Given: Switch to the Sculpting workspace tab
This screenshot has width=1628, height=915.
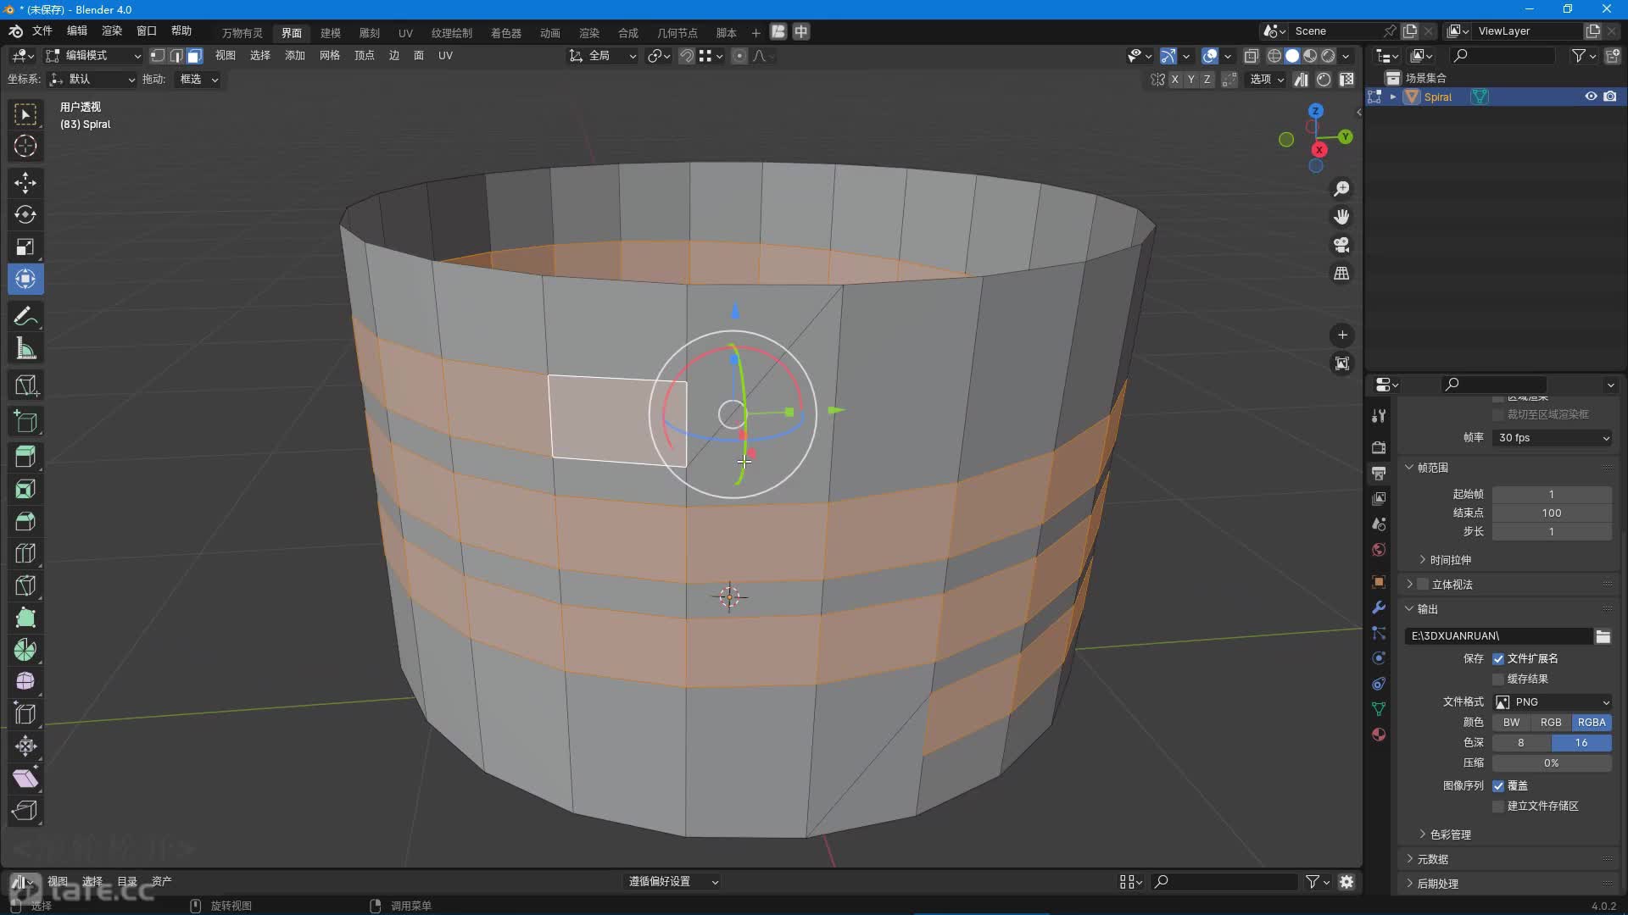Looking at the screenshot, I should (370, 33).
